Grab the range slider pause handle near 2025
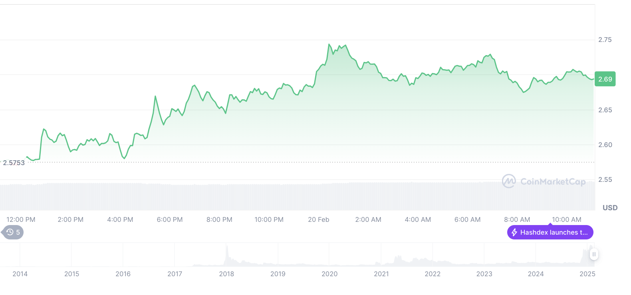631x295 pixels. (594, 254)
